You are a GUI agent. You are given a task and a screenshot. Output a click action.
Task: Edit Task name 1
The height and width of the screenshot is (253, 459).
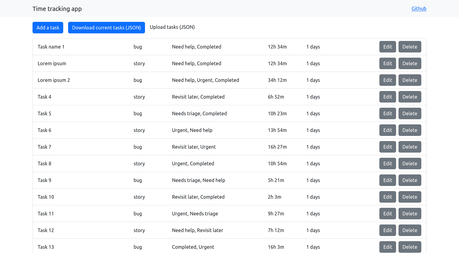388,47
